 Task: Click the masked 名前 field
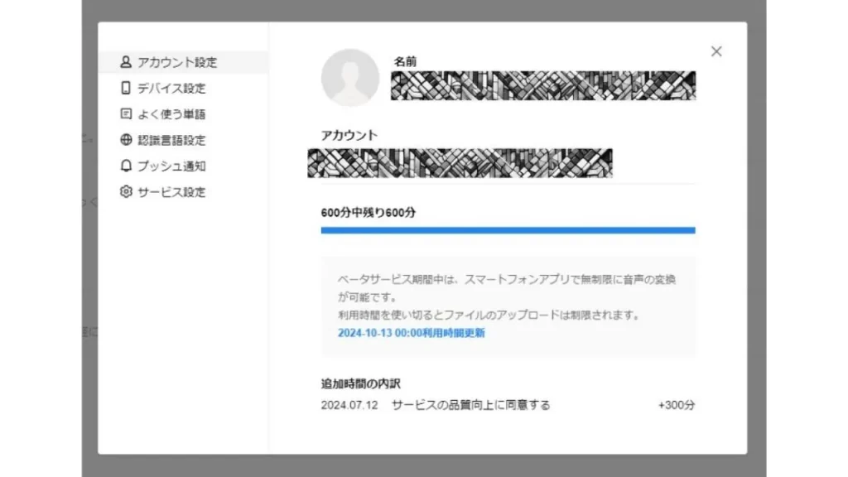543,85
